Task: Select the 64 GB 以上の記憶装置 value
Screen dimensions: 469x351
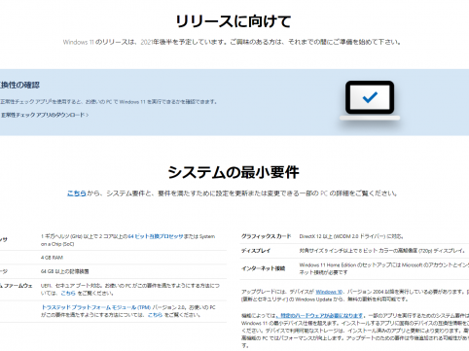Action: coord(65,271)
